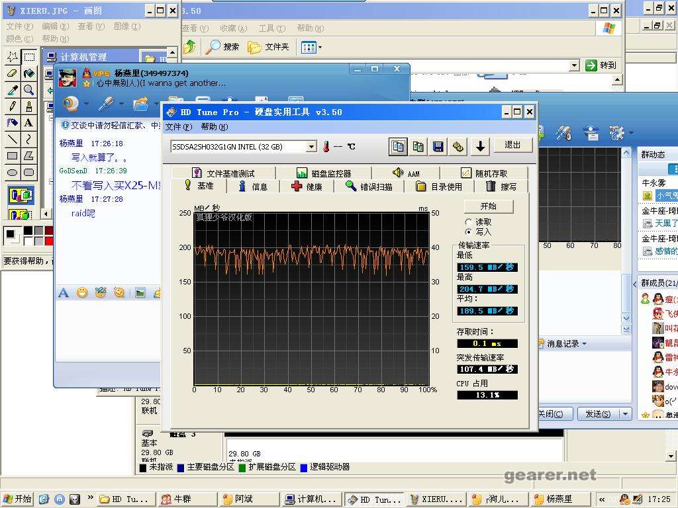
Task: Select the Eraser tool in Paint
Action: [x=12, y=73]
